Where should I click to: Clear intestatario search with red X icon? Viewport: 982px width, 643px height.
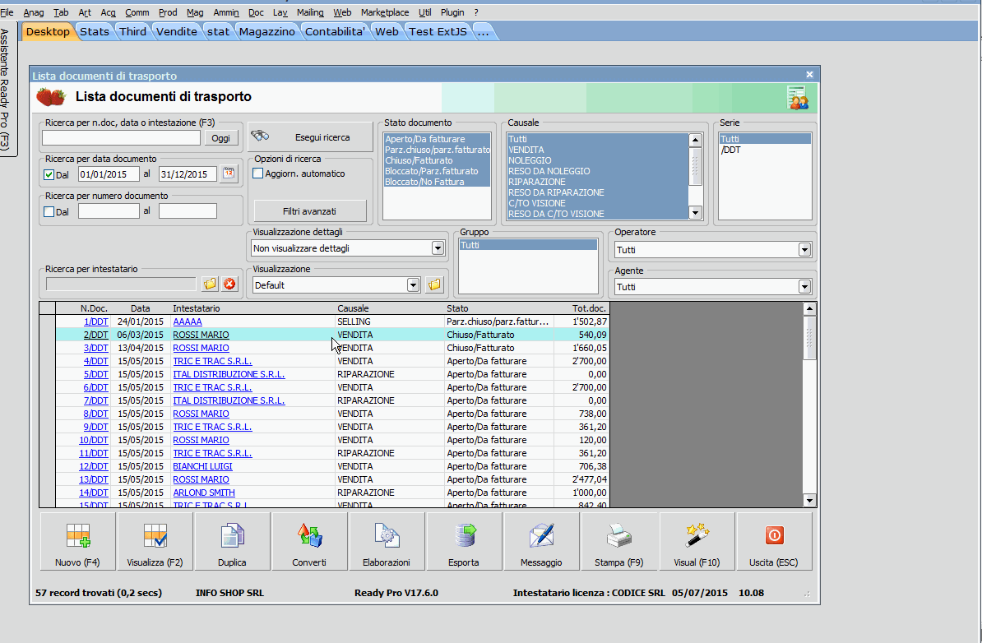pos(229,284)
